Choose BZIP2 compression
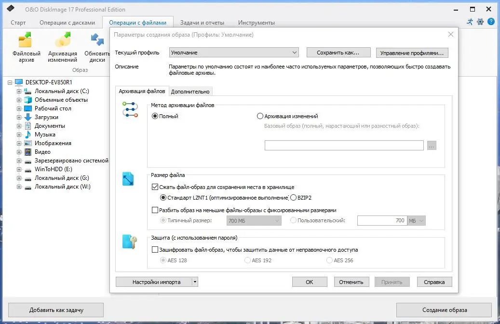500x324 pixels. click(293, 198)
